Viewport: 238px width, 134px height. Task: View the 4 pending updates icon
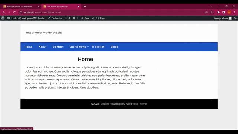tap(67, 18)
